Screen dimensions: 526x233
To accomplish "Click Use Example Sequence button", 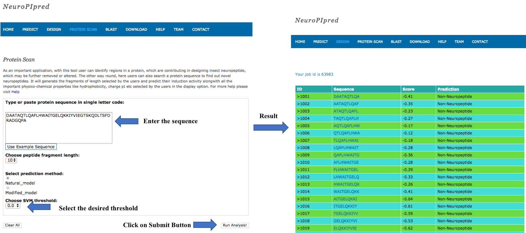I will coord(31,147).
